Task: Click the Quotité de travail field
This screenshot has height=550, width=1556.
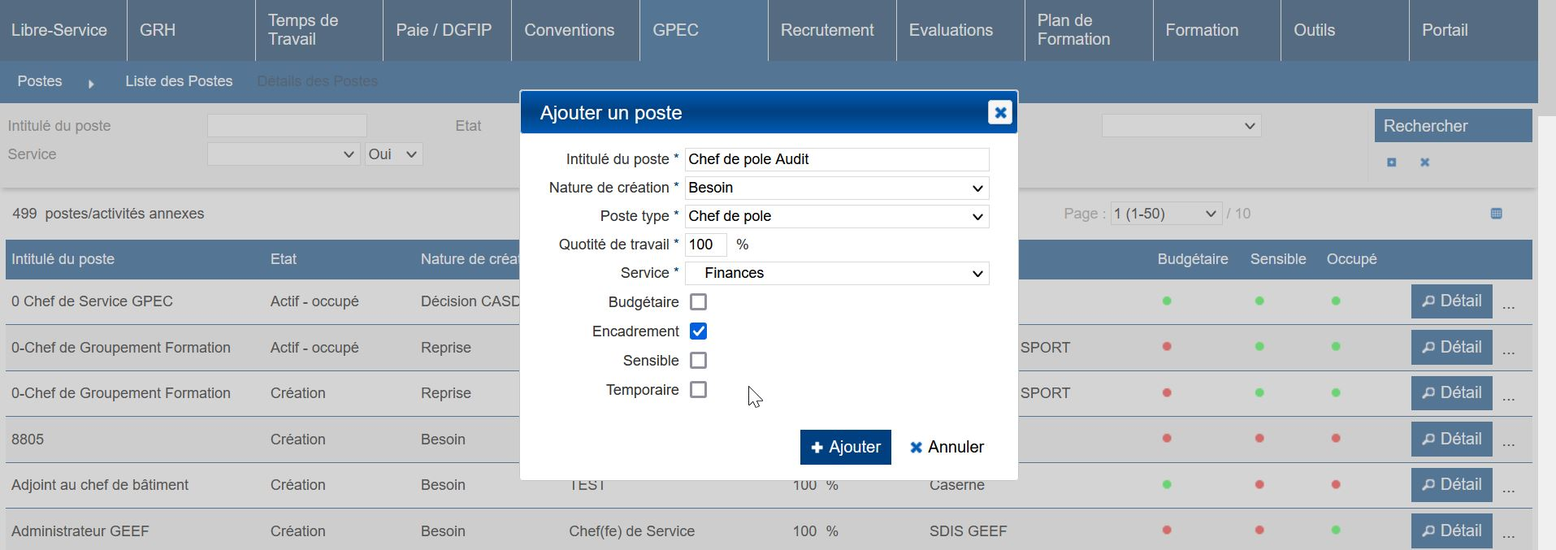Action: [705, 245]
